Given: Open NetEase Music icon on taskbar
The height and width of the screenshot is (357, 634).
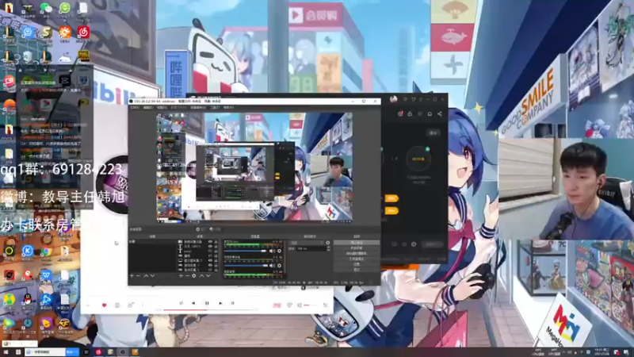Looking at the screenshot, I should [98, 352].
